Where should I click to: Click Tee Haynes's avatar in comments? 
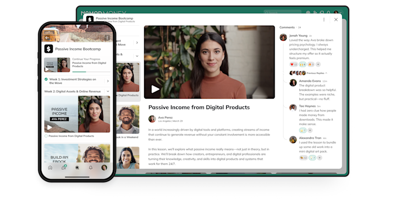[x=293, y=108]
